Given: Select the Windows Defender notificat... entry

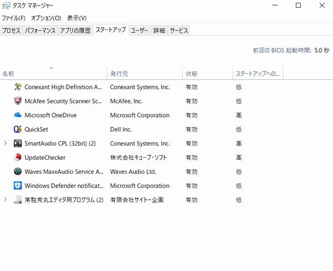Looking at the screenshot, I should [64, 186].
